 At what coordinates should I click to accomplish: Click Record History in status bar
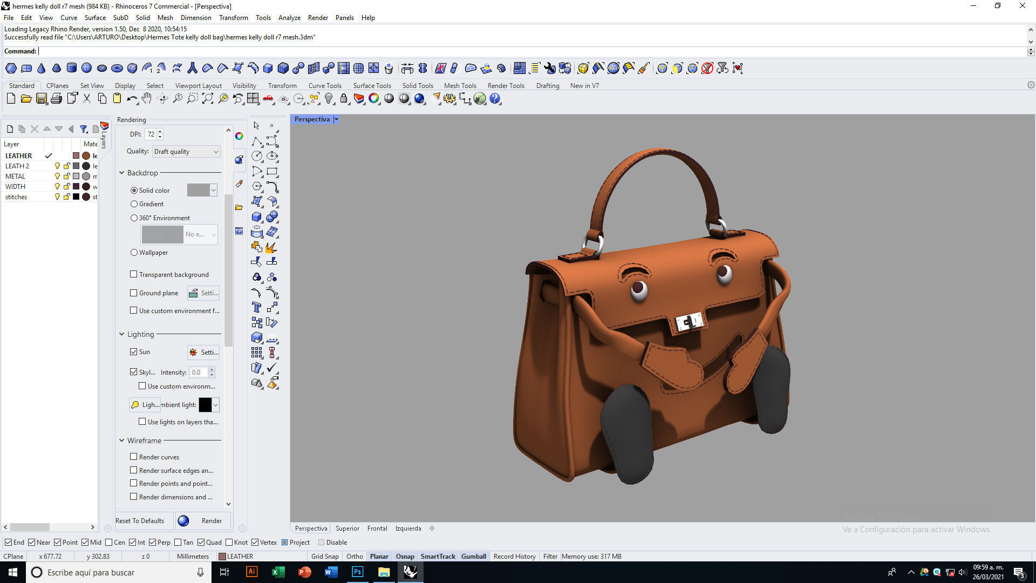514,557
